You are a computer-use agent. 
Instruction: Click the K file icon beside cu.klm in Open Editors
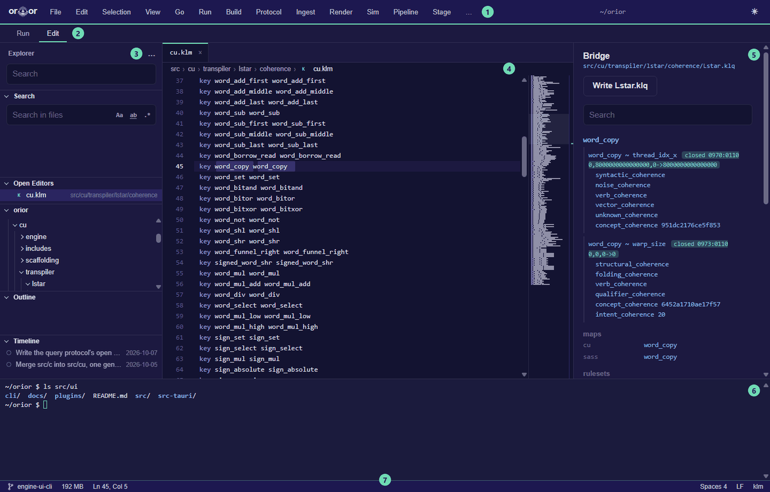coord(19,195)
